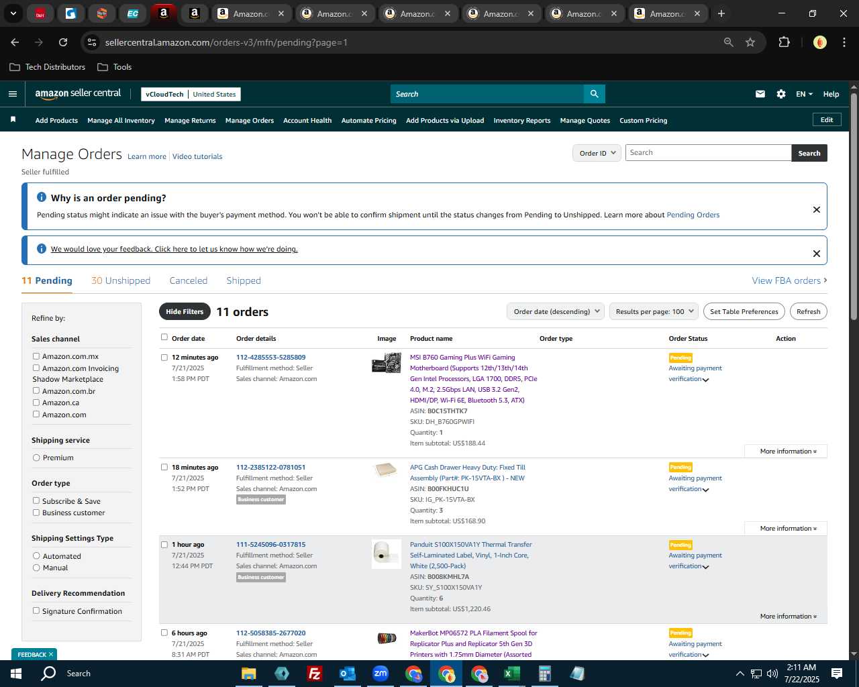Go back with the browser back arrow

point(15,42)
